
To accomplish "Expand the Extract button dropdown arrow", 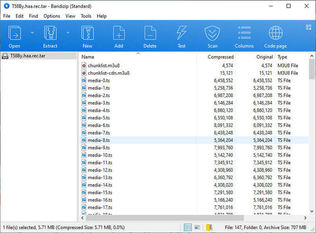I will click(x=68, y=33).
